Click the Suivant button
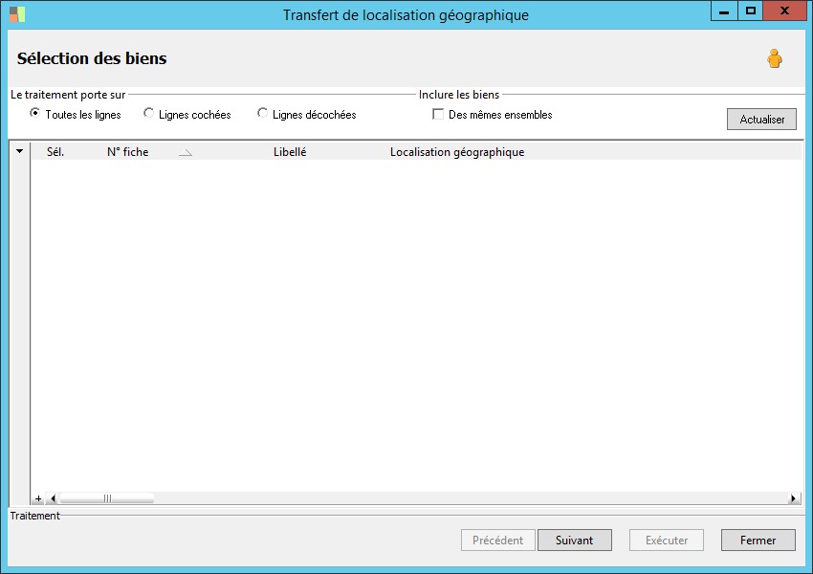The image size is (813, 574). (575, 541)
